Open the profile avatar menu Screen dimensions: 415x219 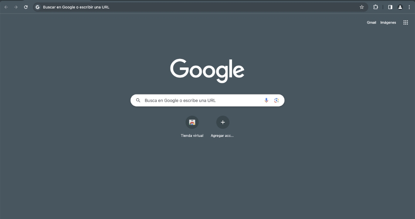(x=400, y=7)
